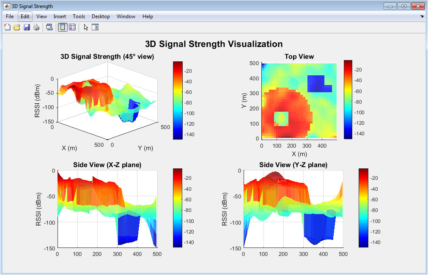Click the dock figure arrow at menu bar right
This screenshot has height=275, width=428.
422,16
